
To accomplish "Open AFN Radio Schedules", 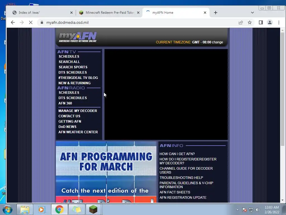I will (x=69, y=93).
